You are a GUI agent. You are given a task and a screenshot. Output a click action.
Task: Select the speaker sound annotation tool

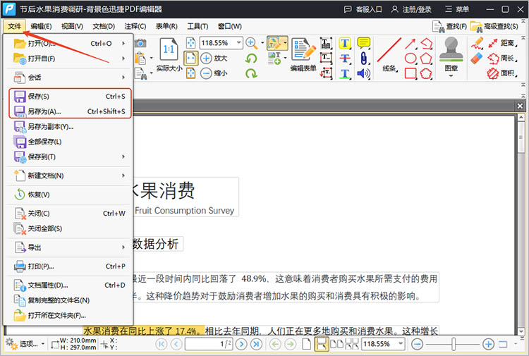click(364, 73)
